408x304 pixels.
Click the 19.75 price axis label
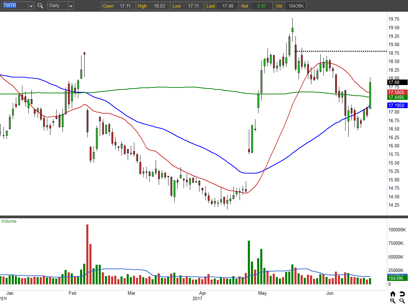pos(394,19)
